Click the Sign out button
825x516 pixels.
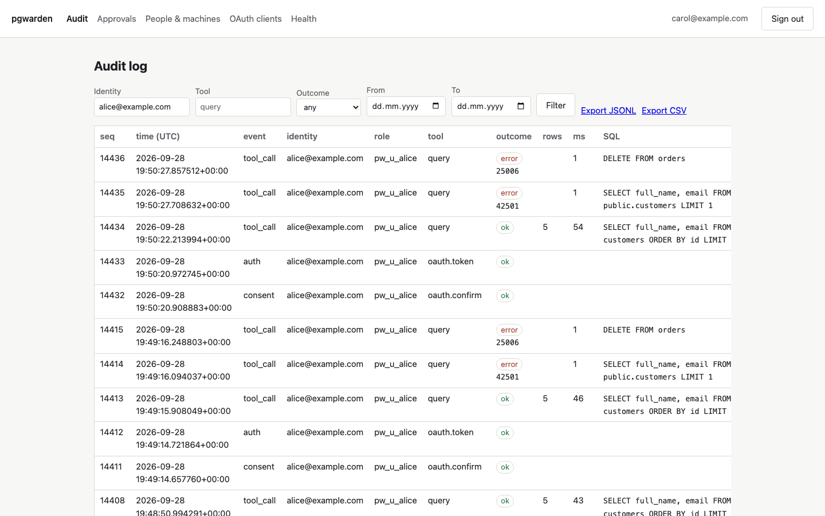pyautogui.click(x=787, y=18)
